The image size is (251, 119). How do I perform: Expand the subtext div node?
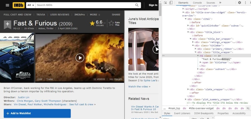point(198,69)
